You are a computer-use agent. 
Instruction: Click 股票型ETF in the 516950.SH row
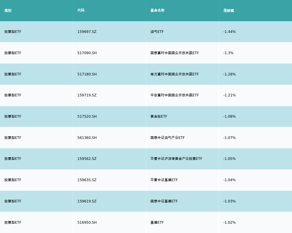pyautogui.click(x=13, y=223)
